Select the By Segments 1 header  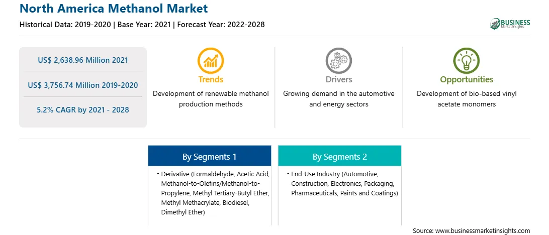(209, 156)
